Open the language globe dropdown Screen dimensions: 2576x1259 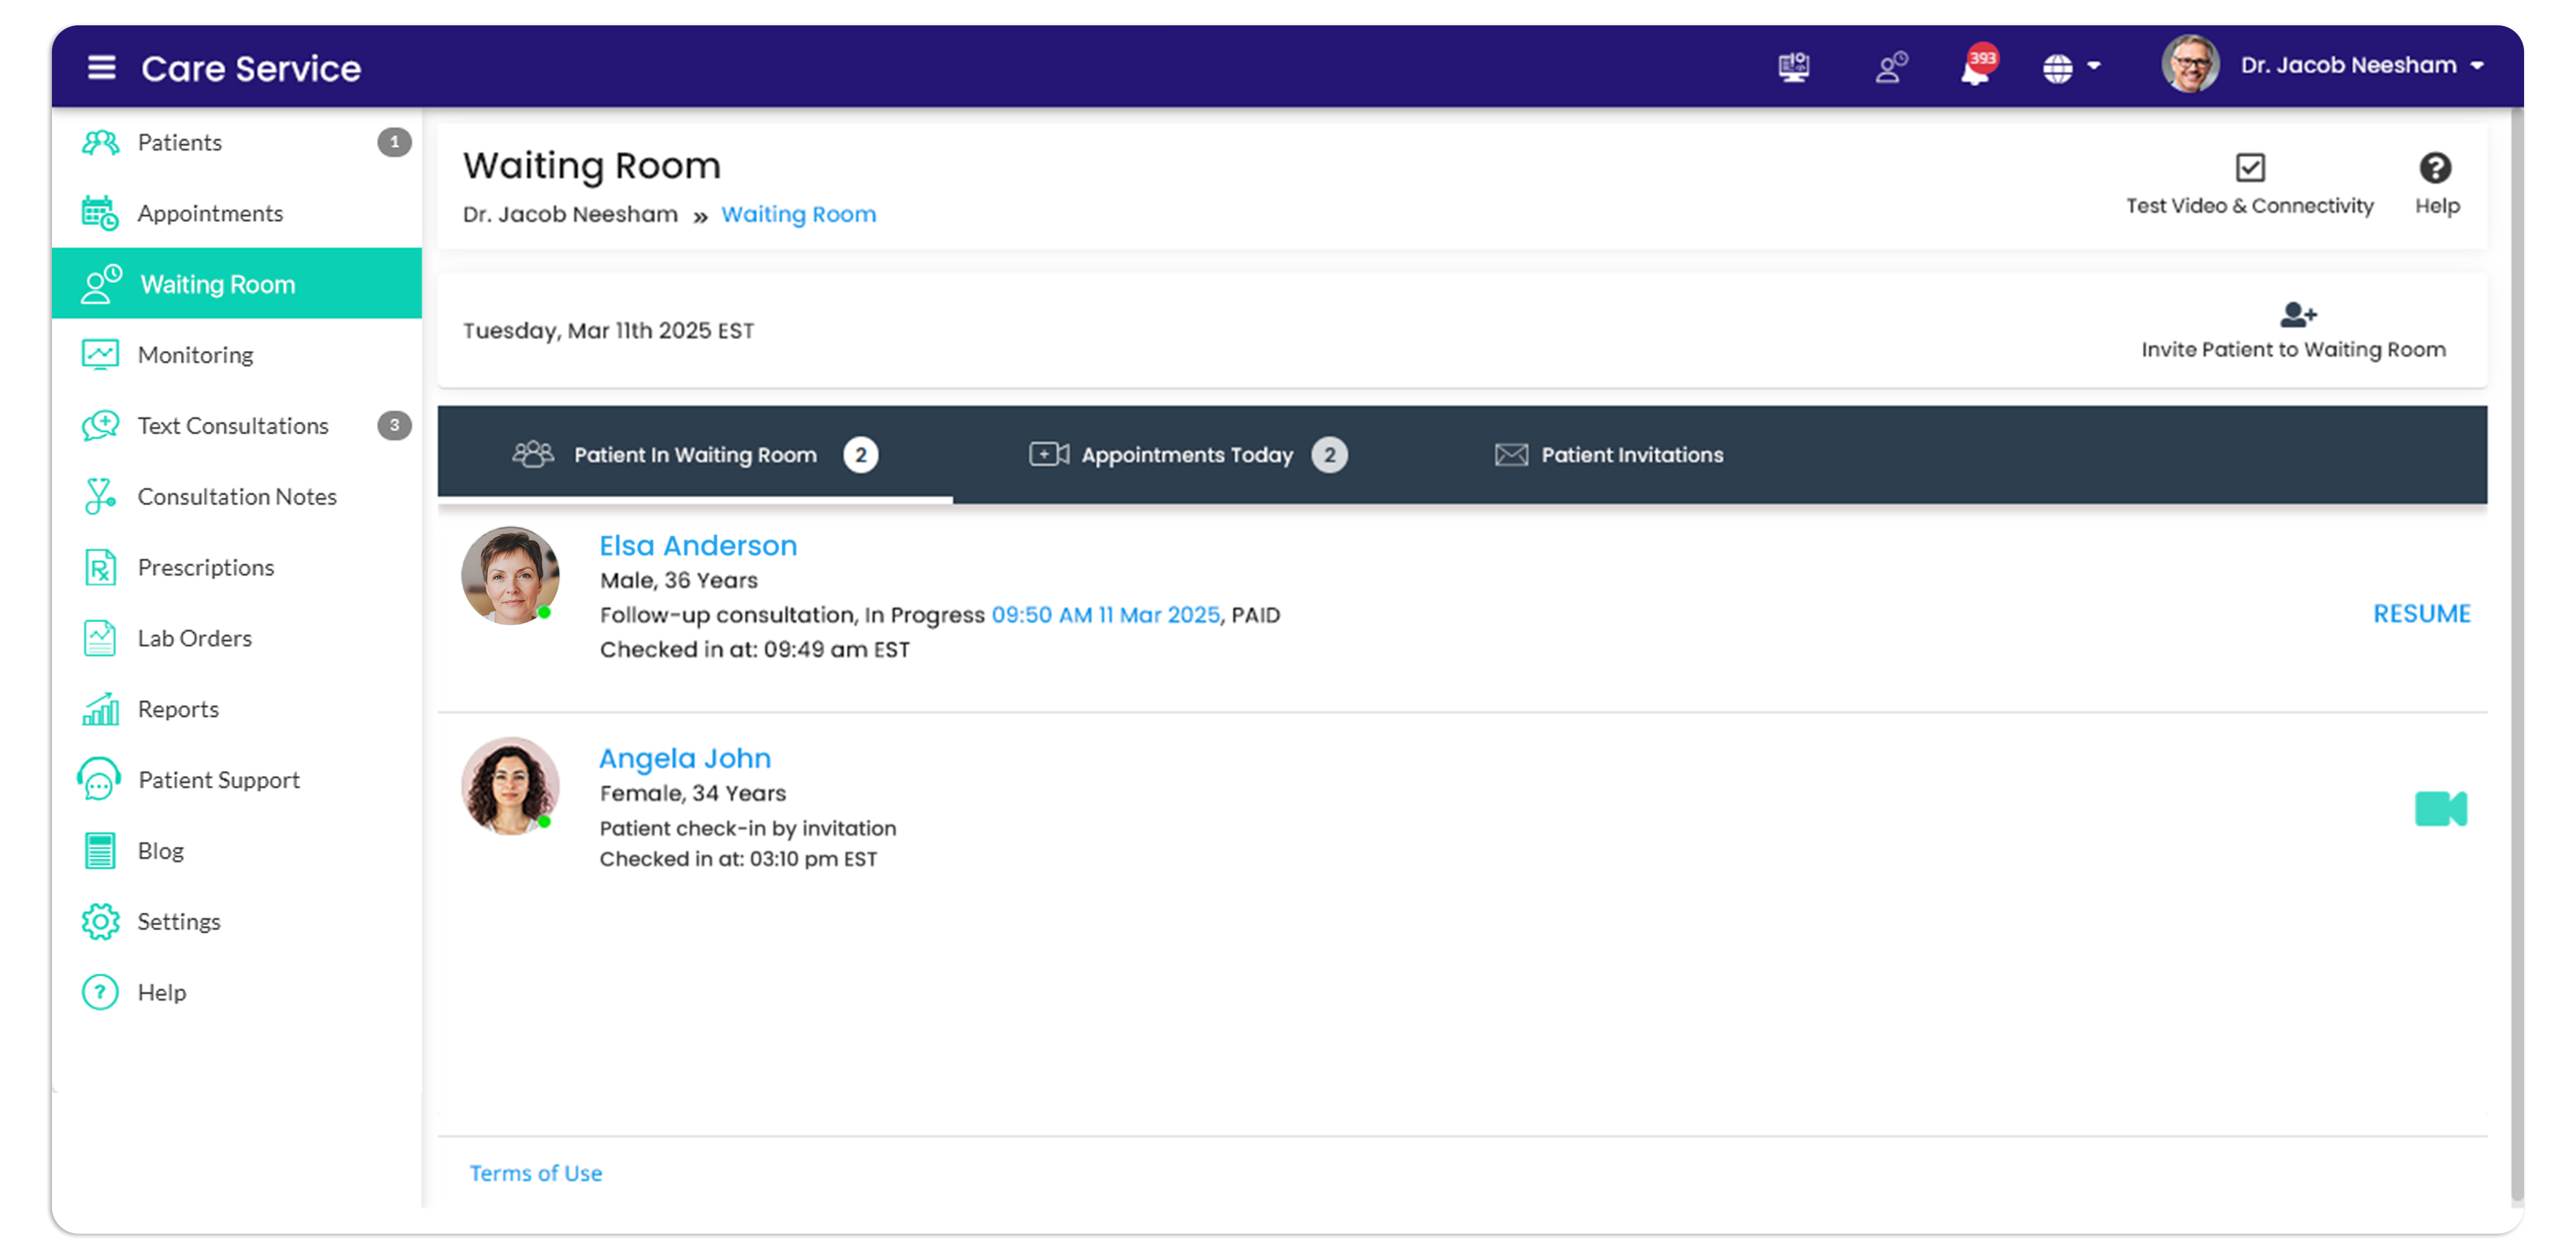[2071, 68]
